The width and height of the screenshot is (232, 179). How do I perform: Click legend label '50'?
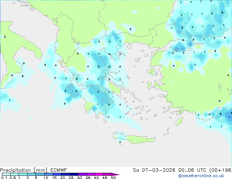pos(113,178)
